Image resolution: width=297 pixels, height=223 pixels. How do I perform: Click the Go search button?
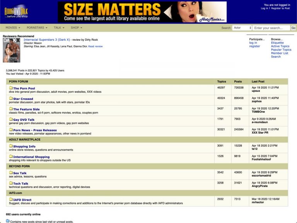293,28
